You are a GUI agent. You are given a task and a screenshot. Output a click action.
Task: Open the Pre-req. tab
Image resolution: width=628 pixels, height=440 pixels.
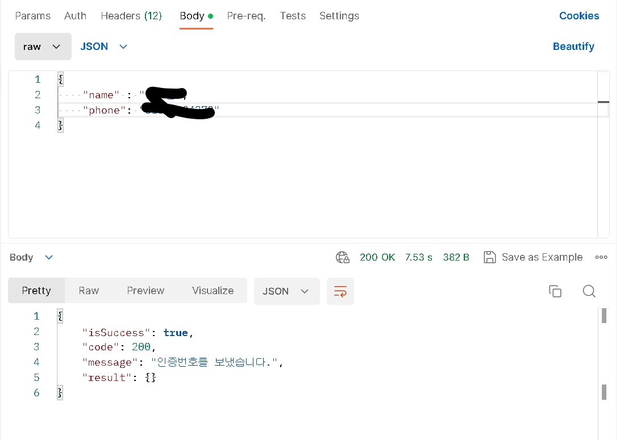coord(246,16)
